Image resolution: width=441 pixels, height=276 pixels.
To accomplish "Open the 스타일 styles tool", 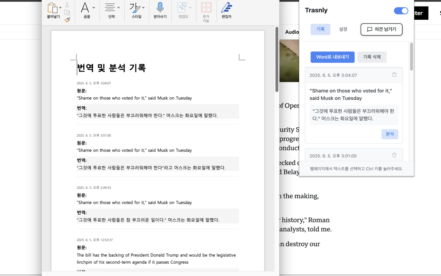I will pos(135,7).
